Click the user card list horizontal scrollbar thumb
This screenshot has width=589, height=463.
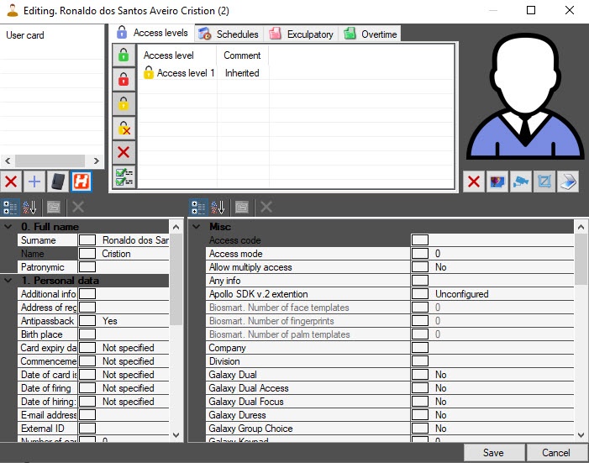(50, 160)
